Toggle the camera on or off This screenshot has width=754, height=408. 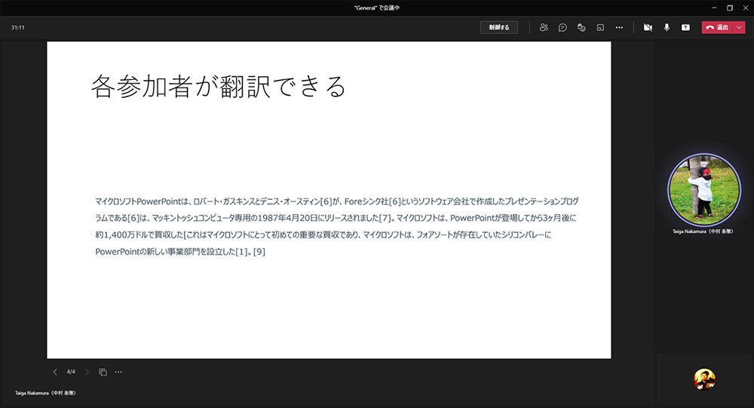pos(648,27)
